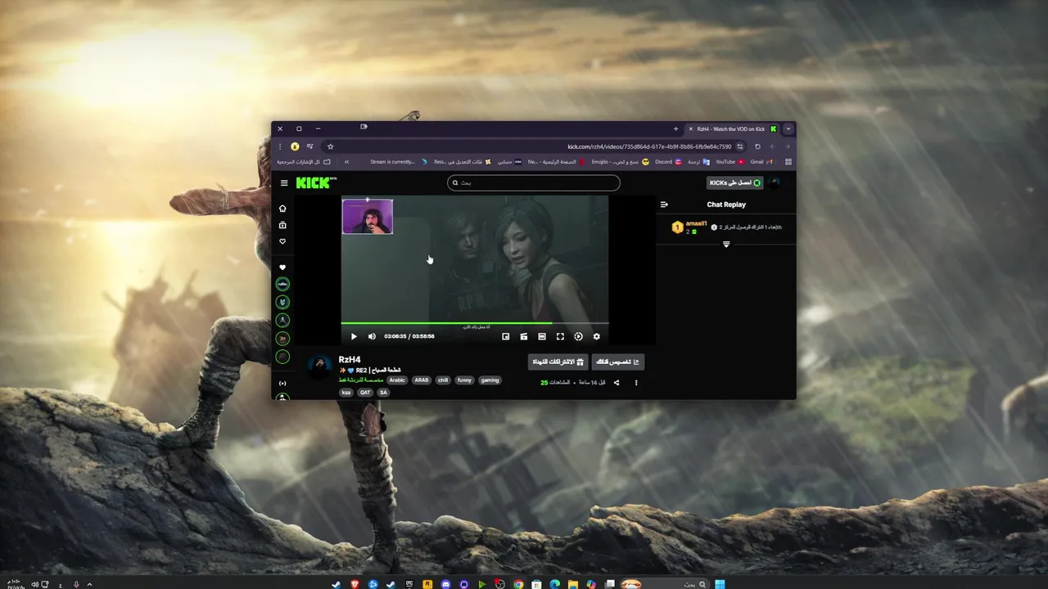Click the KICK logo
The image size is (1048, 589).
point(315,182)
